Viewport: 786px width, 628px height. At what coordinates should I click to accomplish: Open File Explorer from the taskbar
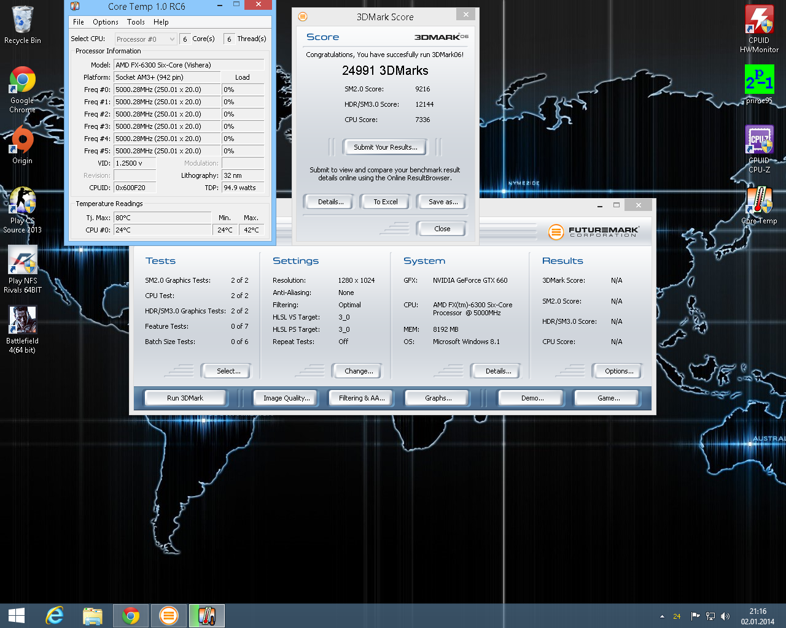pos(93,616)
